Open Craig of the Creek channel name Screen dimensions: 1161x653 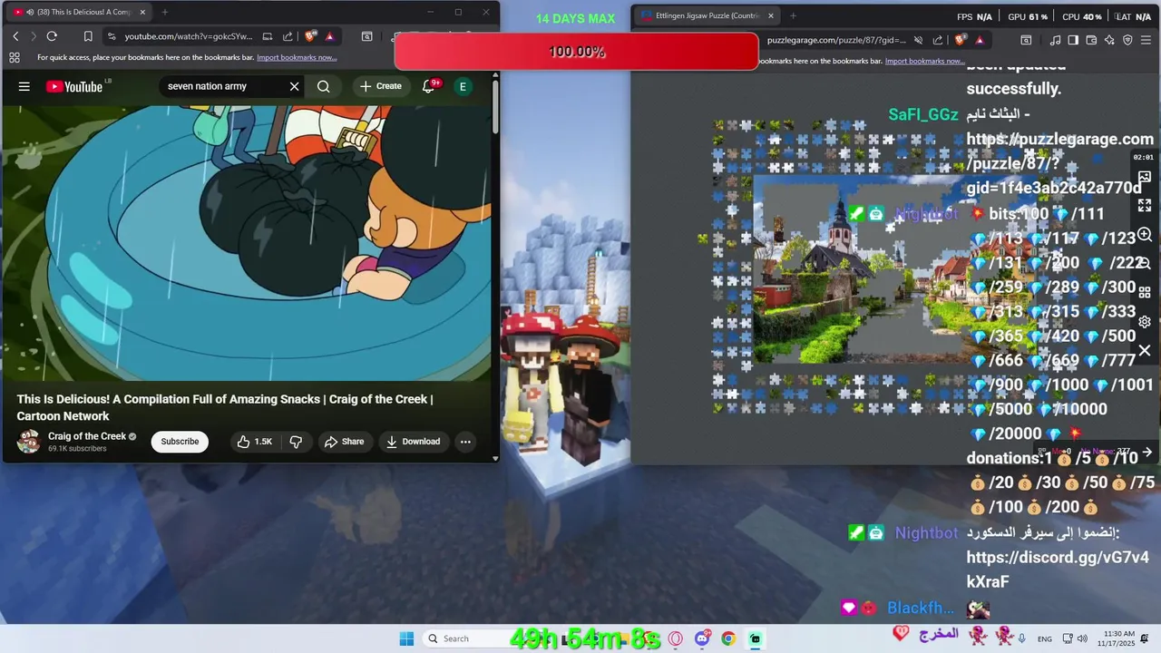pos(87,436)
